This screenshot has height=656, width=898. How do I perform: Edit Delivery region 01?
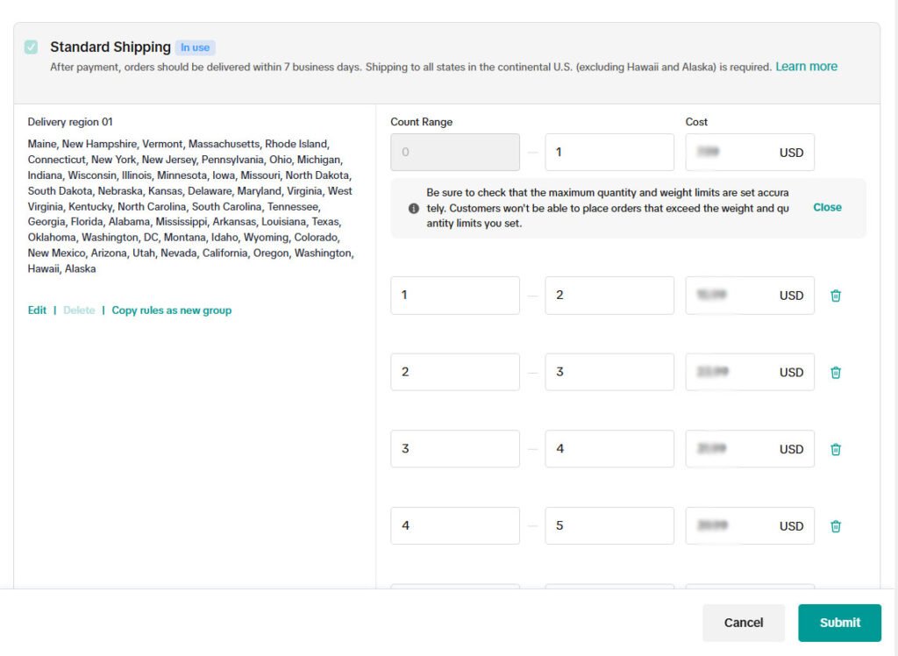pos(37,310)
